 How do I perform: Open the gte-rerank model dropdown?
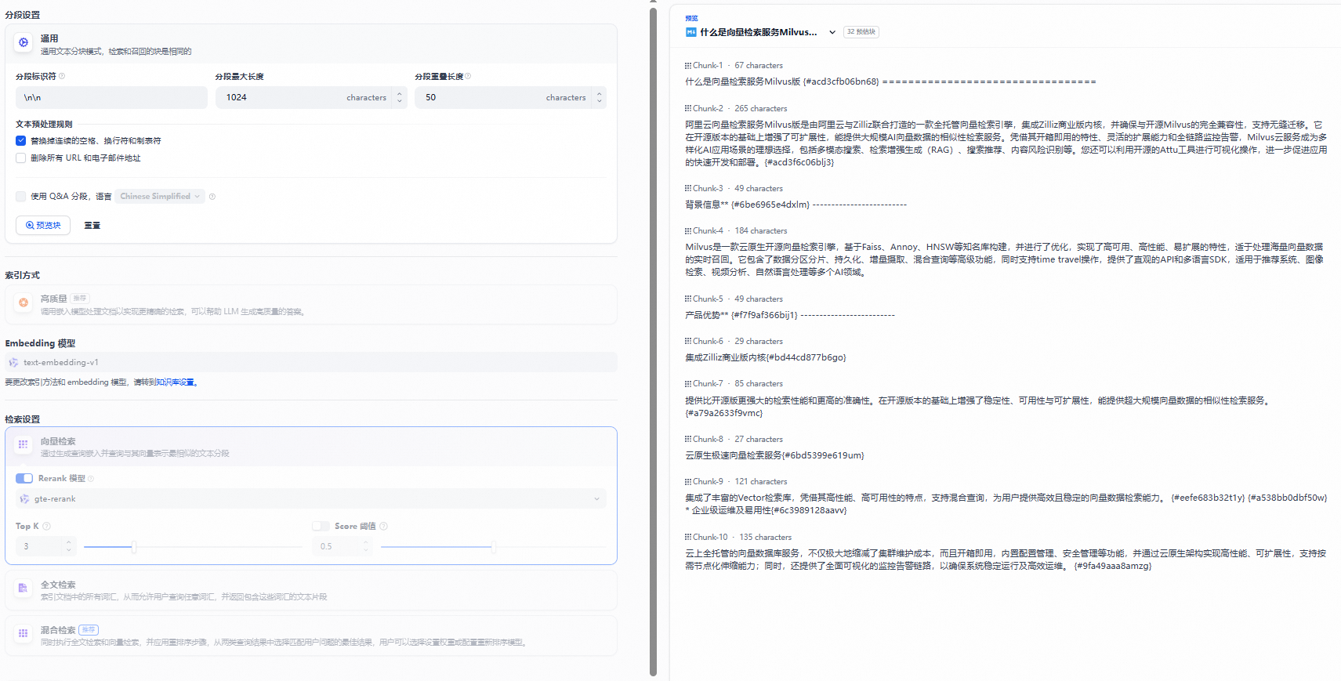pyautogui.click(x=311, y=499)
